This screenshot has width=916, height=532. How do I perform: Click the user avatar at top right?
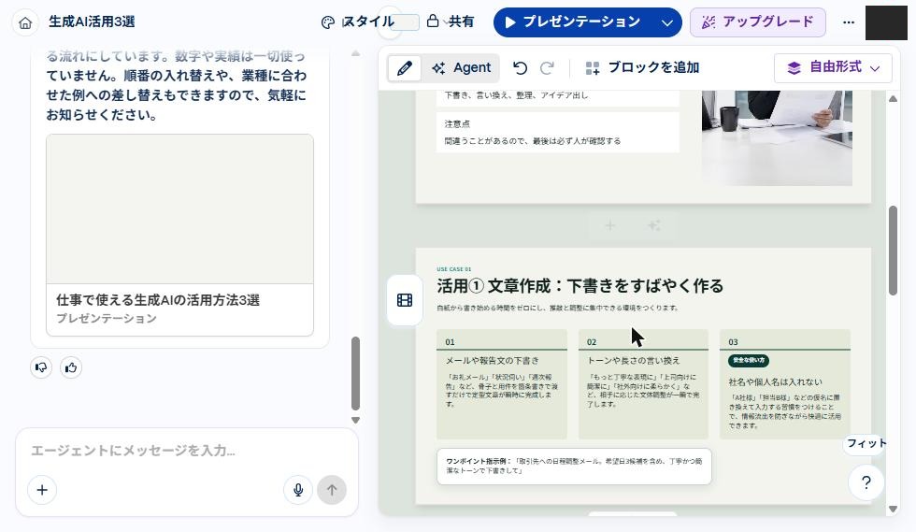[886, 22]
